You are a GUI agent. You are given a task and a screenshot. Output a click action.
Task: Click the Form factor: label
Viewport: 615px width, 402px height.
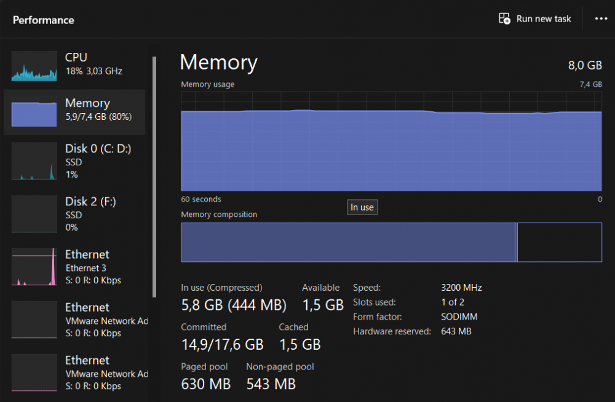[x=378, y=317]
